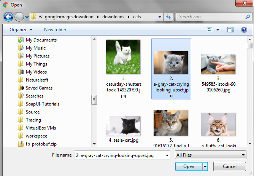The height and width of the screenshot is (176, 254).
Task: Click the Chrome icon in title bar
Action: tap(6, 5)
